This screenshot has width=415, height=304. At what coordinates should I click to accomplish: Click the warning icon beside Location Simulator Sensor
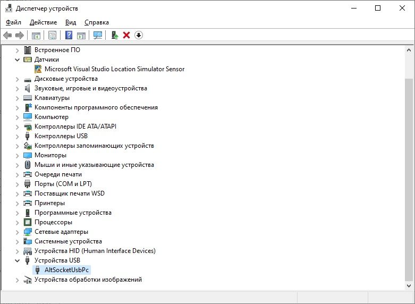[x=38, y=69]
